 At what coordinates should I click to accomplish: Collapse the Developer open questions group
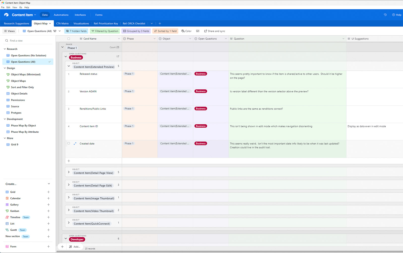(66, 238)
